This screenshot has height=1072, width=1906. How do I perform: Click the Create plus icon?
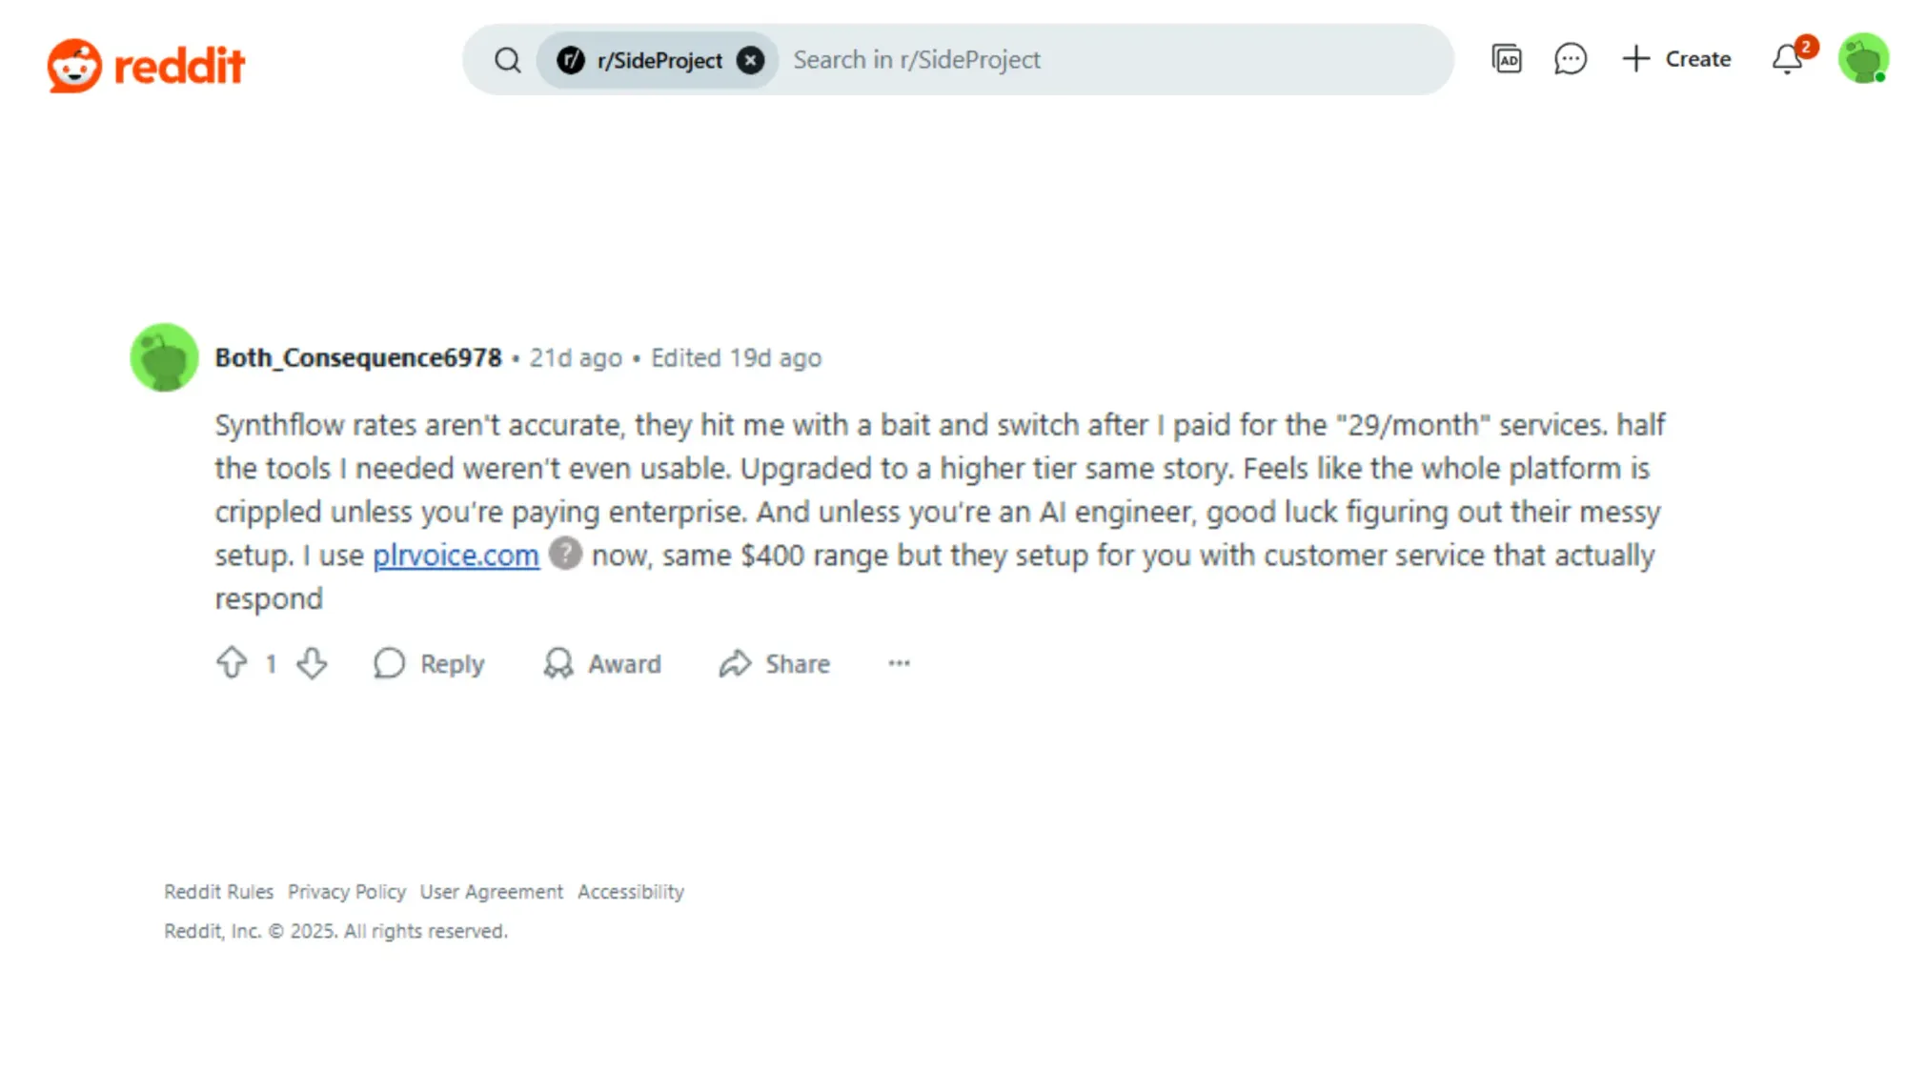[1634, 59]
